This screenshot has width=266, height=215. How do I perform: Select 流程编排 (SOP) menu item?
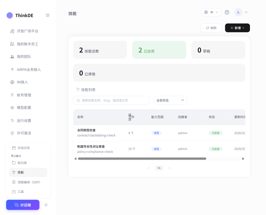pos(28,182)
